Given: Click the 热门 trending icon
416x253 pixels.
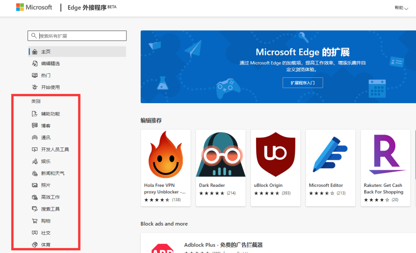Looking at the screenshot, I should (x=35, y=75).
